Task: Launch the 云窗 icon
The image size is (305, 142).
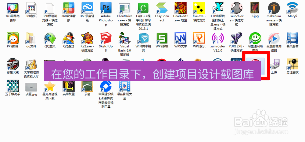Action: click(x=87, y=86)
